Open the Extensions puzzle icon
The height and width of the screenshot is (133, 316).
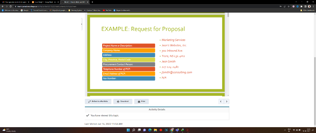(x=301, y=6)
